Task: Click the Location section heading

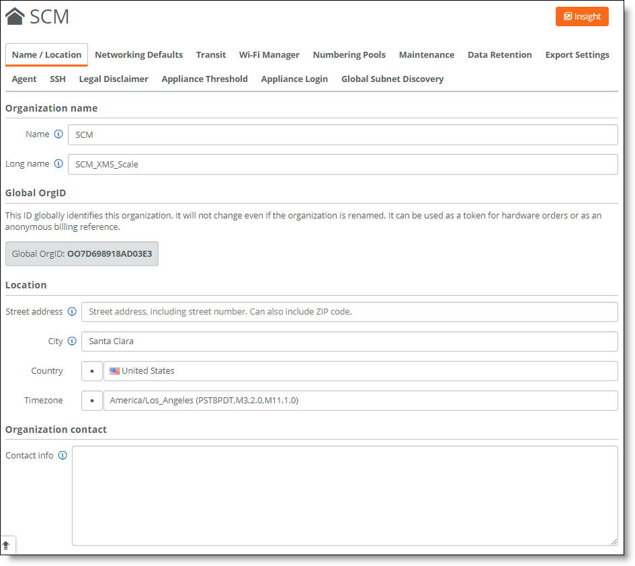Action: pos(26,285)
